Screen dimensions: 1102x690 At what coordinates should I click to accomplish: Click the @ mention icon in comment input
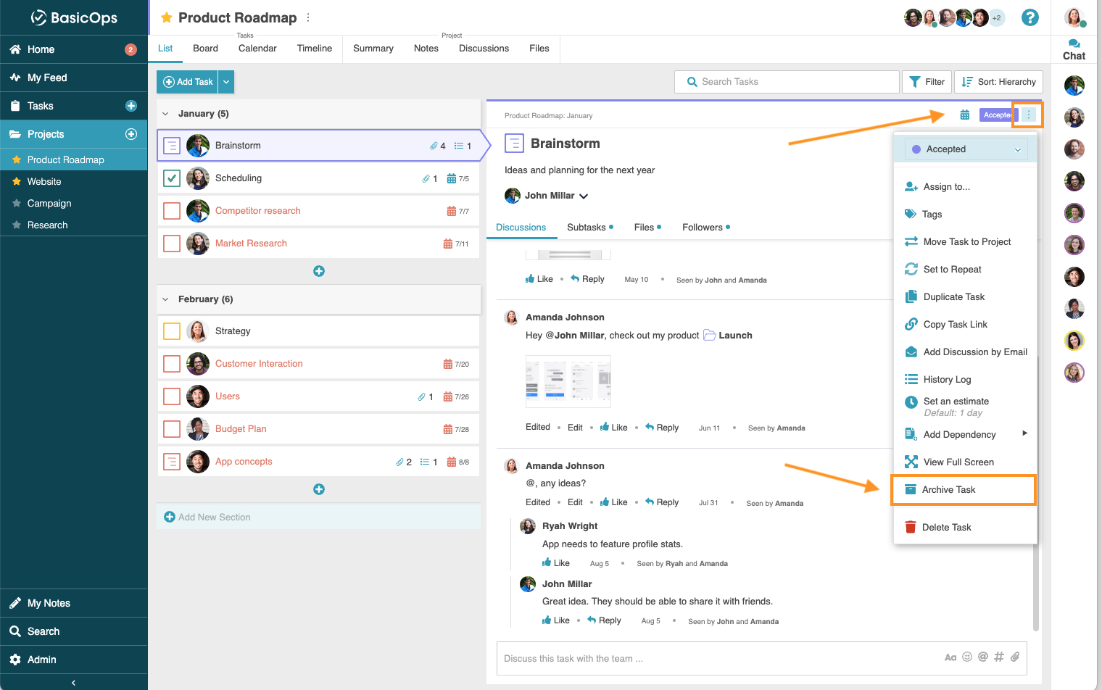coord(983,657)
